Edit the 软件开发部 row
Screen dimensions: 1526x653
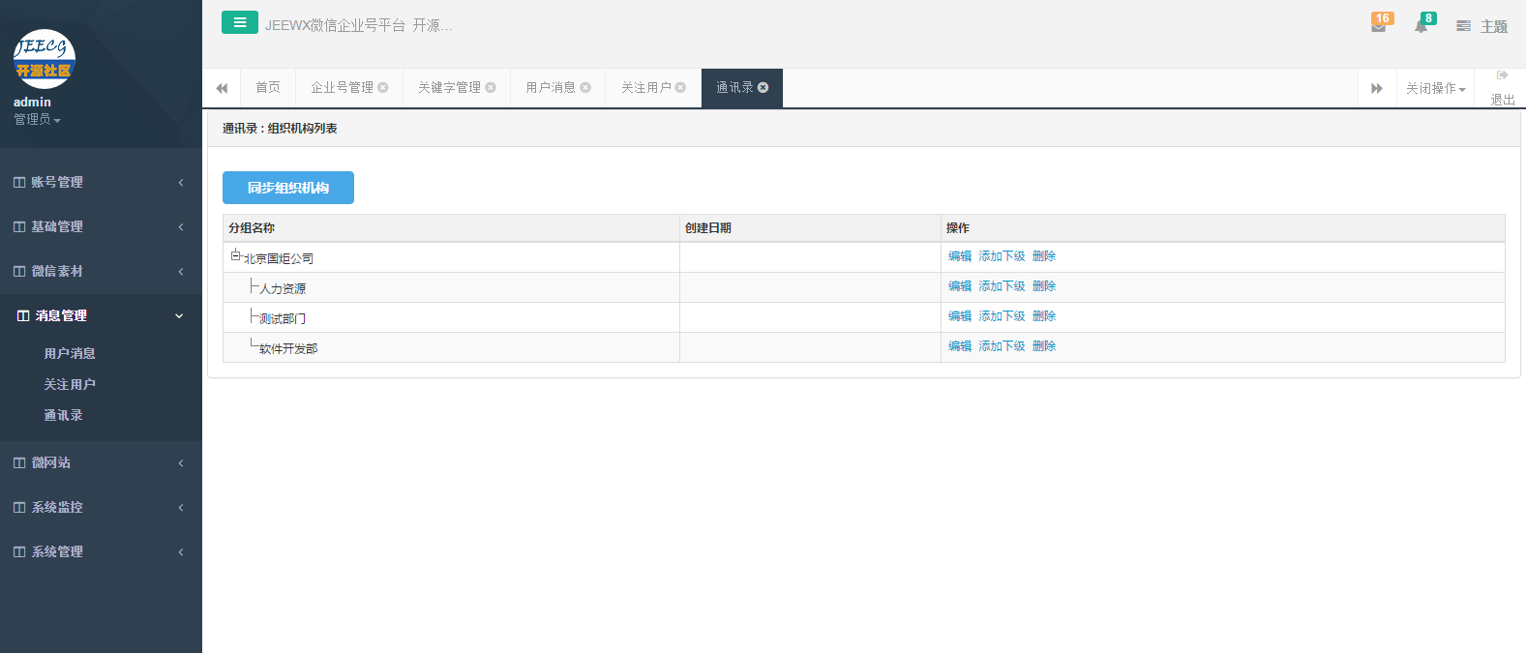(960, 346)
